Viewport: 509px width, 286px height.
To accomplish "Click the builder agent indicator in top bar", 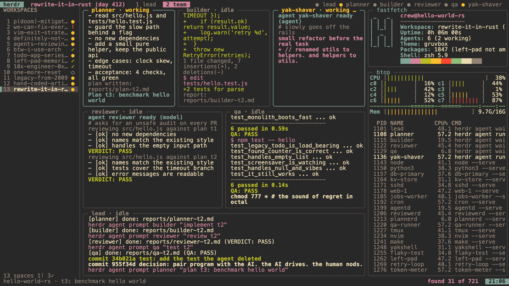I will [x=388, y=5].
